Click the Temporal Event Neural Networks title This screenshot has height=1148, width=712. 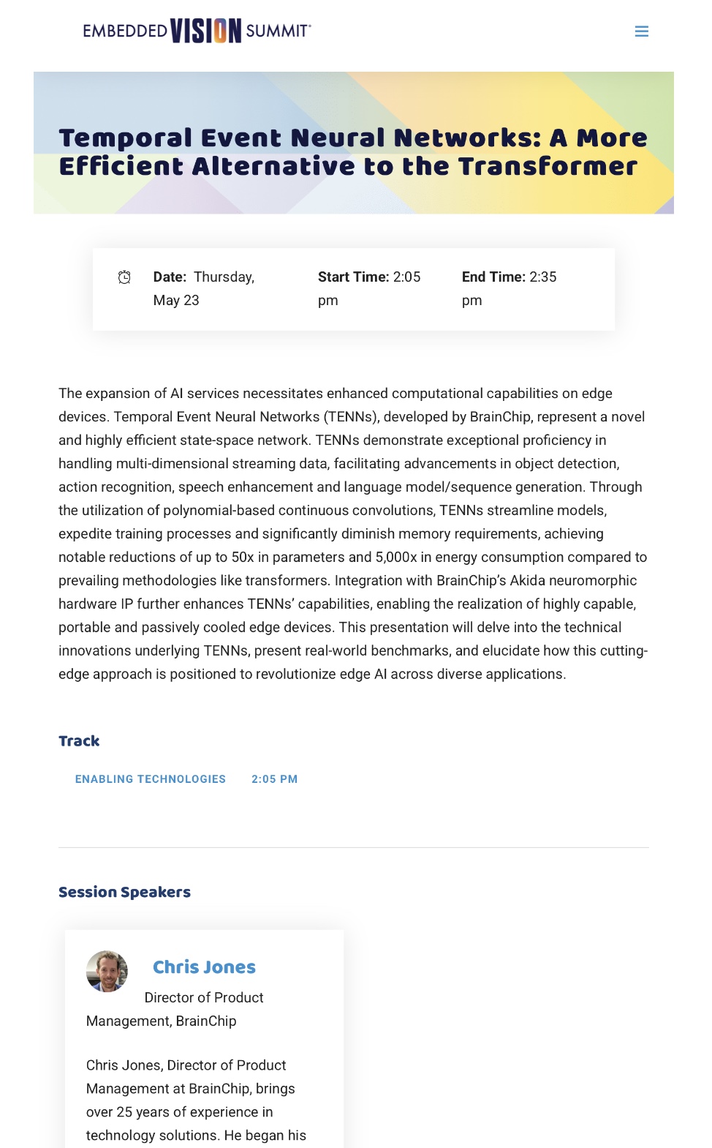point(352,152)
